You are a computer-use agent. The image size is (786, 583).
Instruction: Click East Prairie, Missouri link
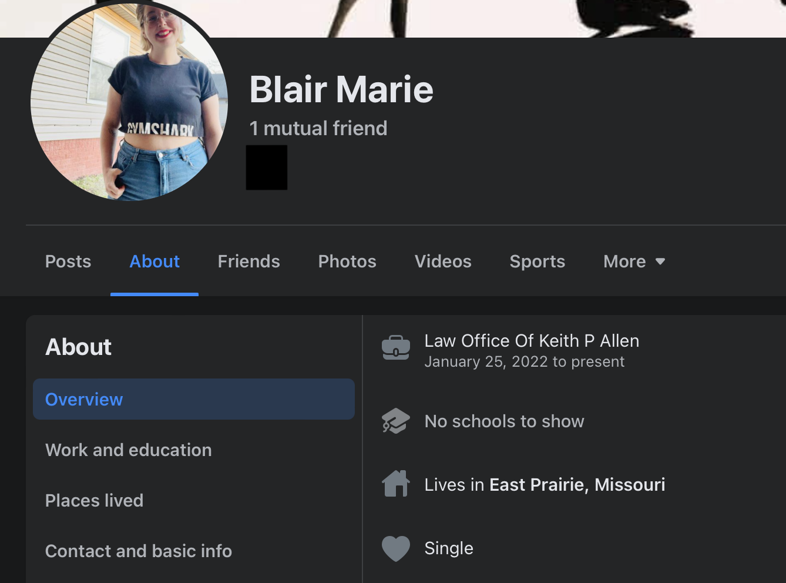(577, 485)
